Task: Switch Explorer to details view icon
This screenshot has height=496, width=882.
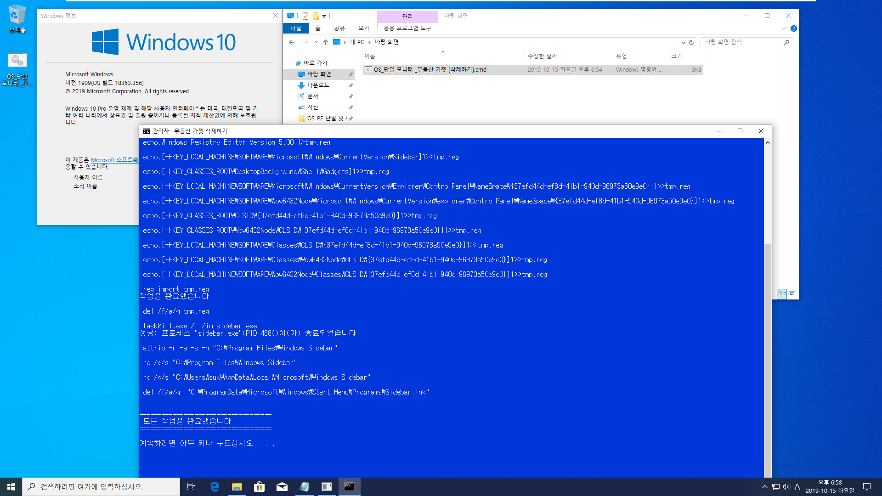Action: click(782, 294)
